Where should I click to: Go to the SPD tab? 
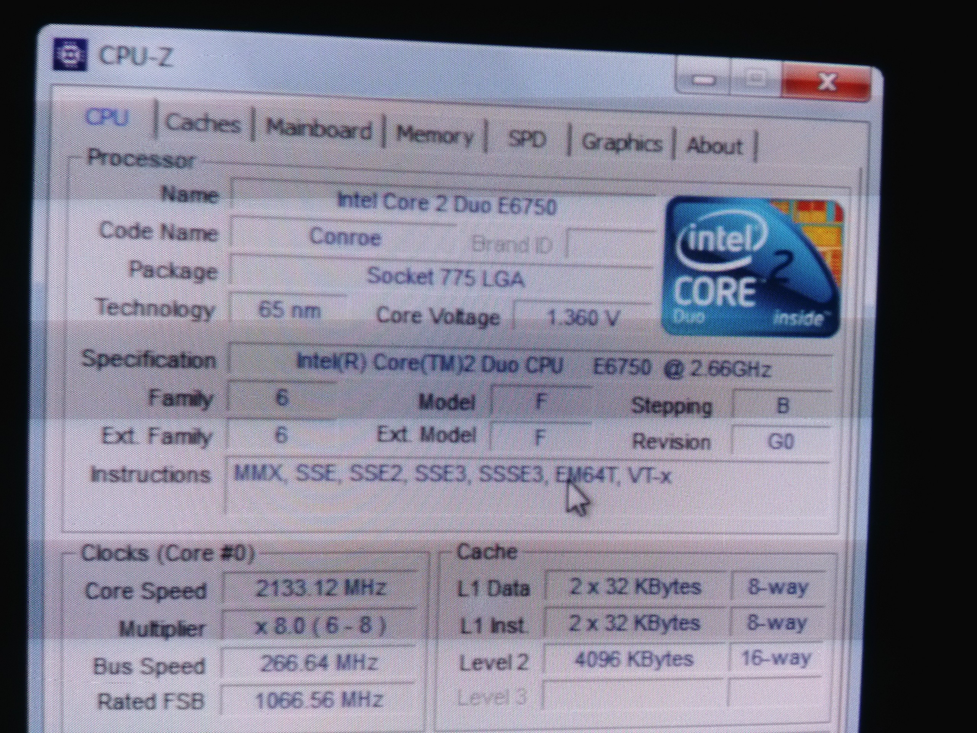[527, 140]
